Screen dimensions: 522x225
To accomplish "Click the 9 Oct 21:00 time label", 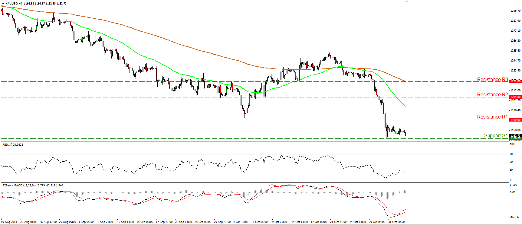I will tap(280, 222).
